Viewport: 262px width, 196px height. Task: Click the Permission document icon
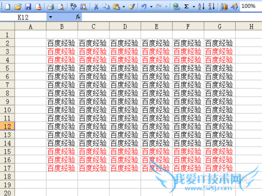coord(38,7)
